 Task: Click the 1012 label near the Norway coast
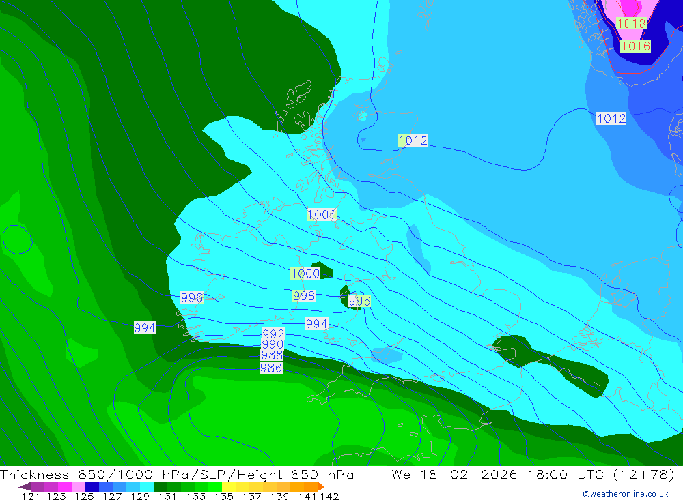point(611,119)
